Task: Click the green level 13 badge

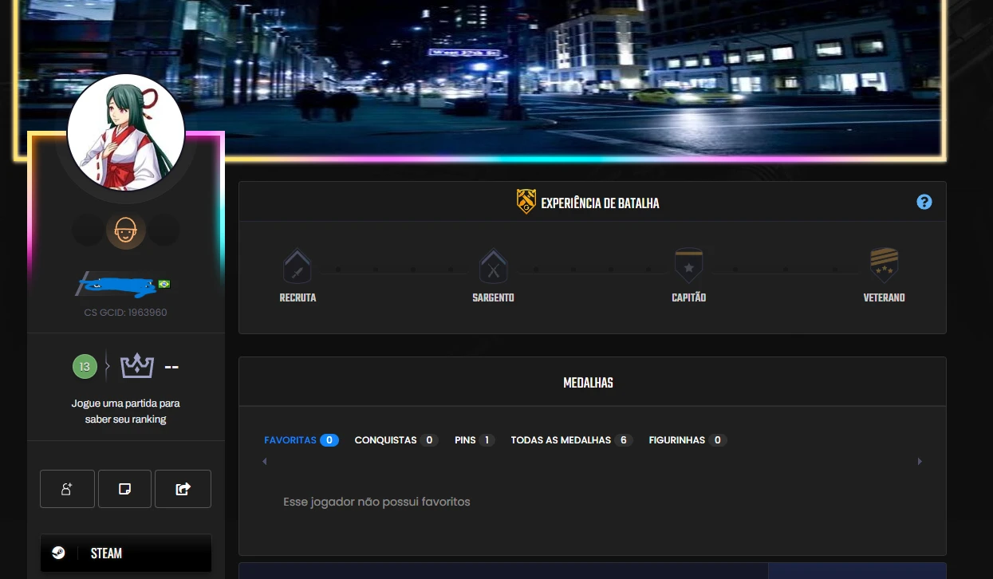Action: 85,365
